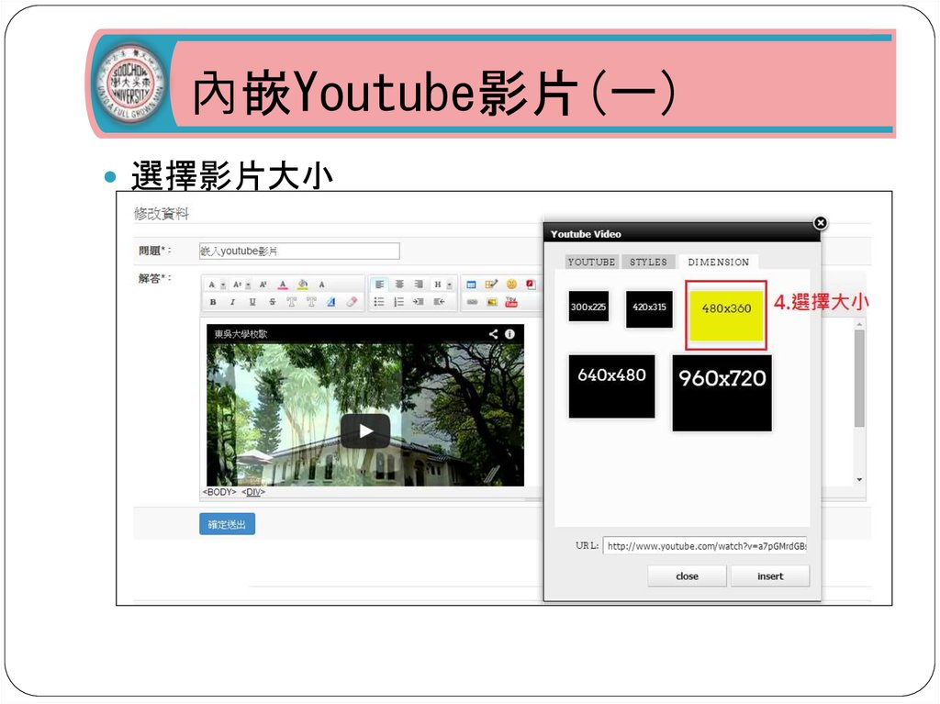Insert a bulleted list
Viewport: 940px width, 704px height.
(379, 302)
